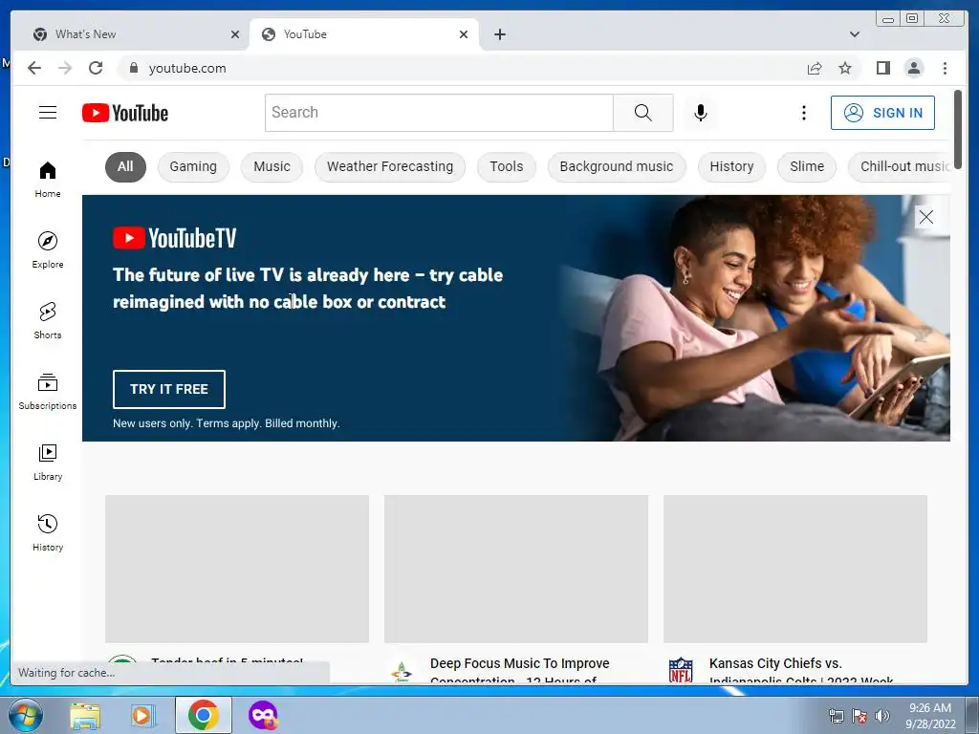Click the volume speaker tray icon
The width and height of the screenshot is (979, 734).
pyautogui.click(x=882, y=716)
